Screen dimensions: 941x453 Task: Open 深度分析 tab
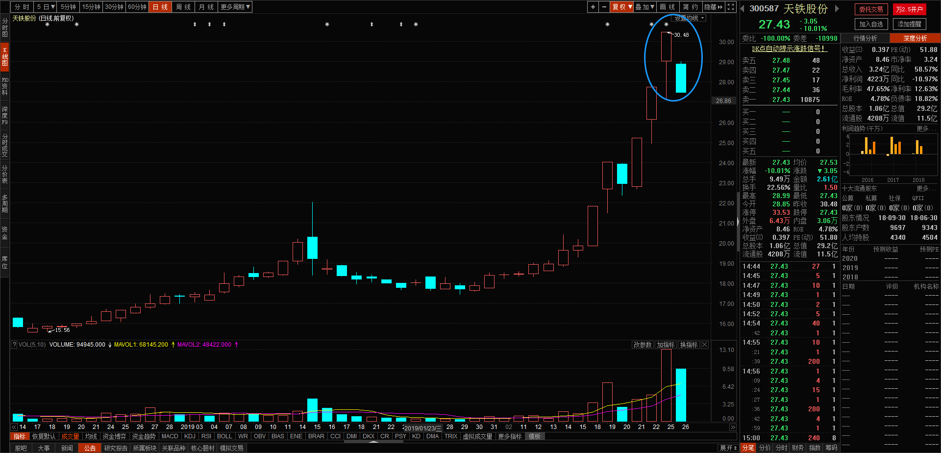pyautogui.click(x=915, y=38)
